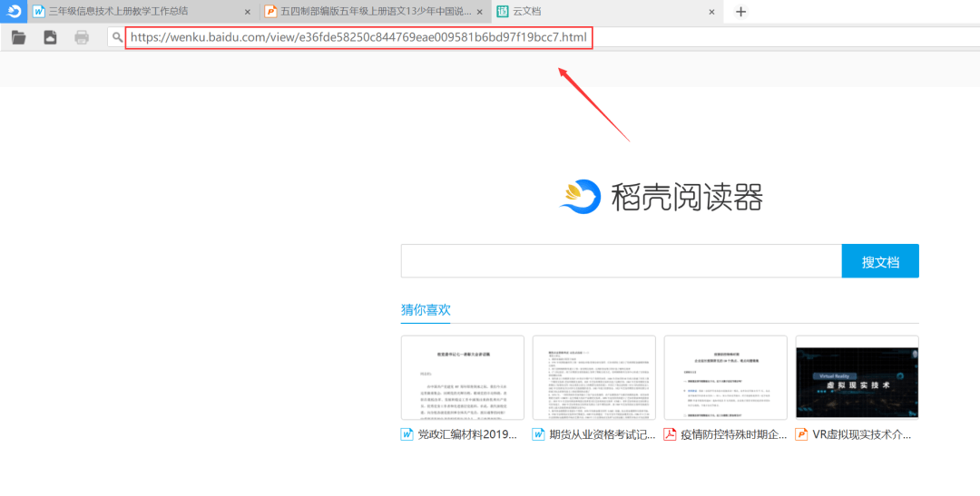Click the save to cloud toolbar icon
The width and height of the screenshot is (980, 496).
pos(50,37)
